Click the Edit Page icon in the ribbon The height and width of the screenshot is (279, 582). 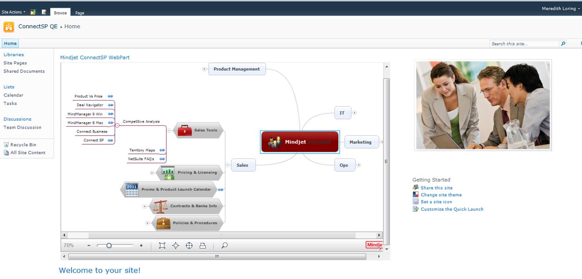pyautogui.click(x=44, y=12)
